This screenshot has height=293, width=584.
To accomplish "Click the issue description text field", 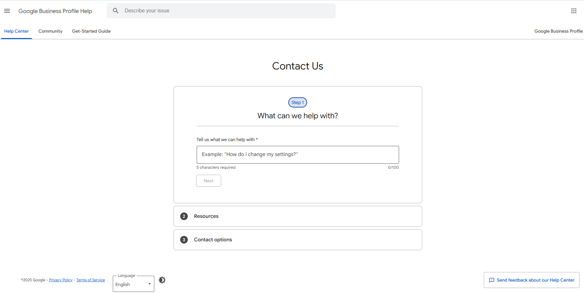I will (298, 154).
